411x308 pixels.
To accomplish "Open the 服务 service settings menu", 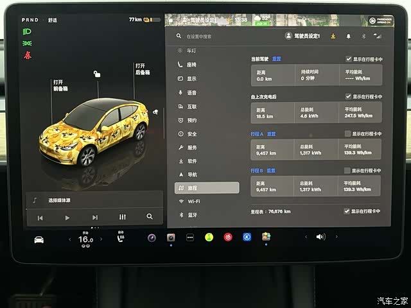I will pos(187,148).
